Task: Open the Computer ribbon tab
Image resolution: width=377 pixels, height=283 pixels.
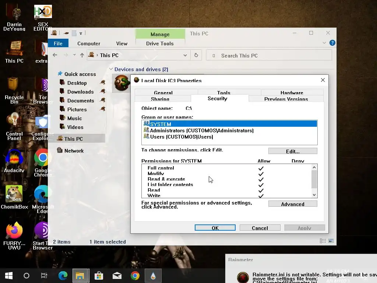Action: pos(89,43)
